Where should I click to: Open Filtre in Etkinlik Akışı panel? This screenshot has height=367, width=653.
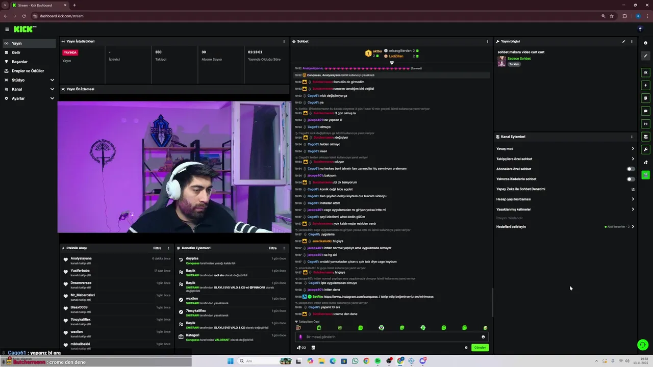157,248
